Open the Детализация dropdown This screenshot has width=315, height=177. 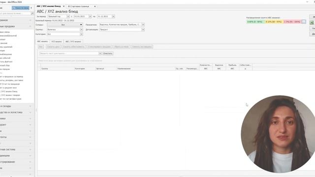click(143, 29)
